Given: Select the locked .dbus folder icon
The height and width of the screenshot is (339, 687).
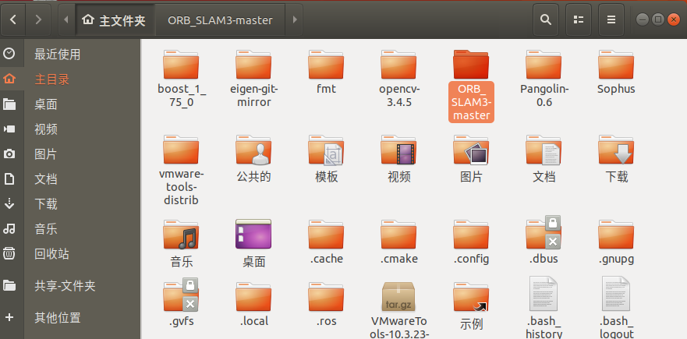Looking at the screenshot, I should tap(544, 232).
